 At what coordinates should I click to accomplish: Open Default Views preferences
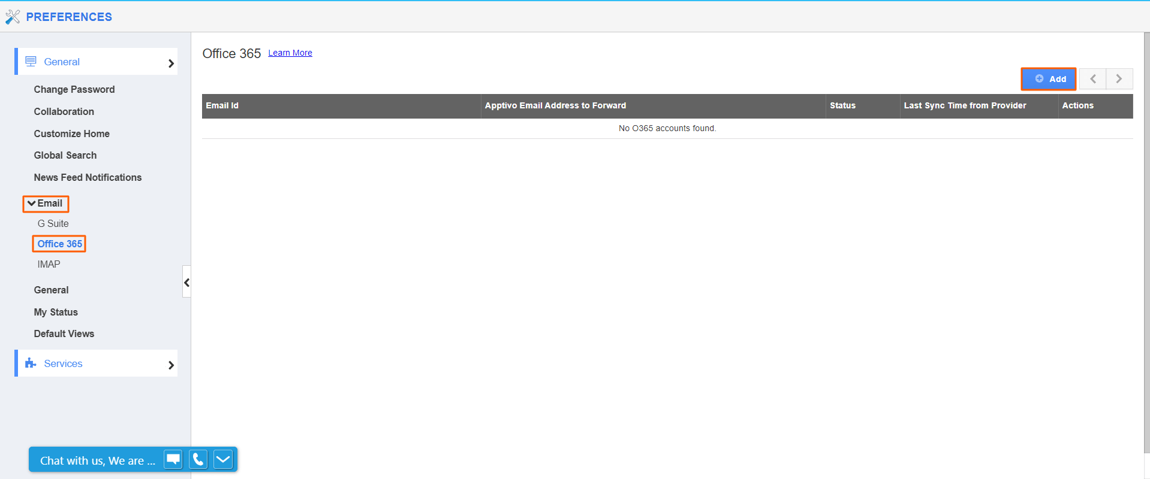point(64,334)
